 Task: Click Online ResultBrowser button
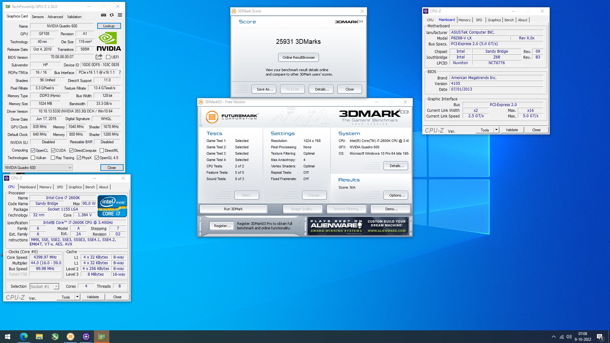click(x=298, y=57)
